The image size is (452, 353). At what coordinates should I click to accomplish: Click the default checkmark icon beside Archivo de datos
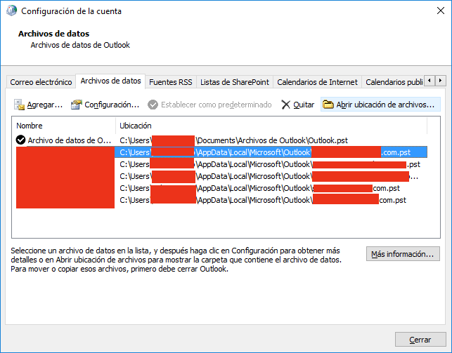pyautogui.click(x=21, y=140)
